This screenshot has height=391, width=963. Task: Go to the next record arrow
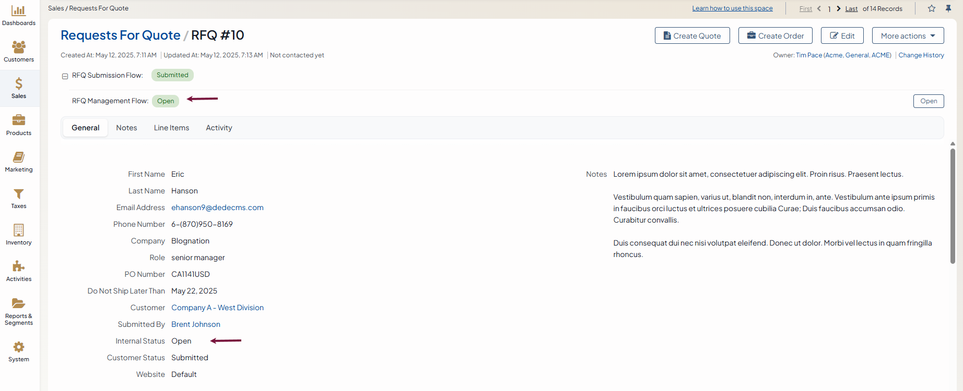[x=839, y=9]
